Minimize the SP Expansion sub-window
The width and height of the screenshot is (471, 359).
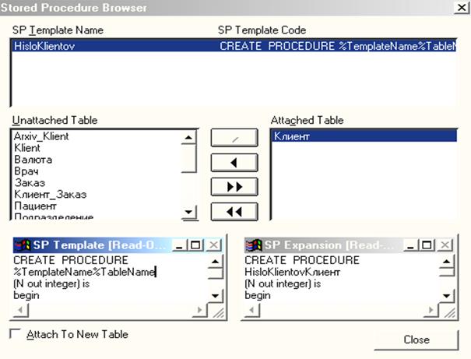click(x=412, y=245)
